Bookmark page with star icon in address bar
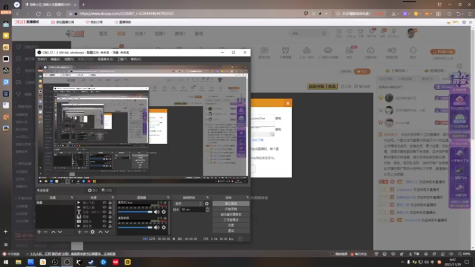475x267 pixels. pos(59,14)
